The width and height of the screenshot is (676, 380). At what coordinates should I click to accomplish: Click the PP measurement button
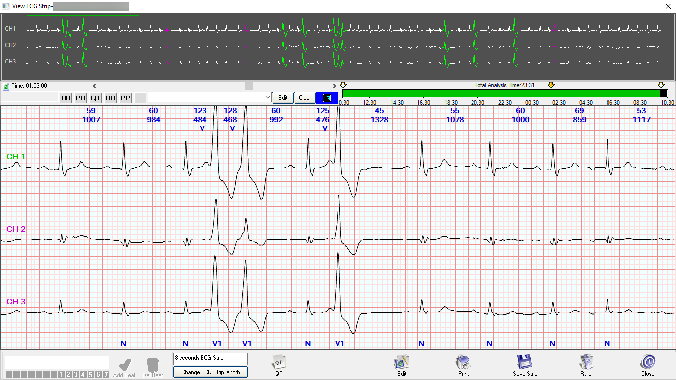[x=125, y=98]
